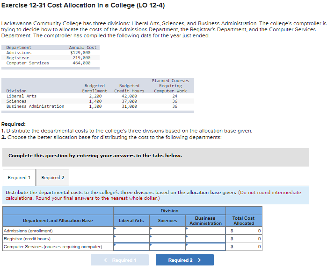Select the Admissions Business Administration input cell
The width and height of the screenshot is (334, 272).
[205, 230]
